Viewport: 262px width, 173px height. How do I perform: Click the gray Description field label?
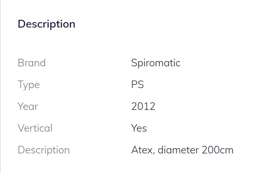44,150
